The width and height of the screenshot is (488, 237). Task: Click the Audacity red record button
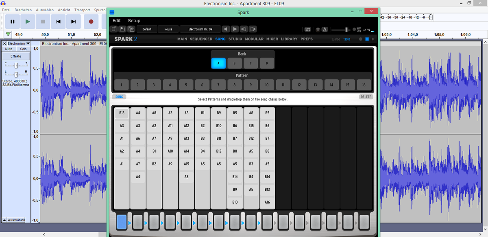91,21
